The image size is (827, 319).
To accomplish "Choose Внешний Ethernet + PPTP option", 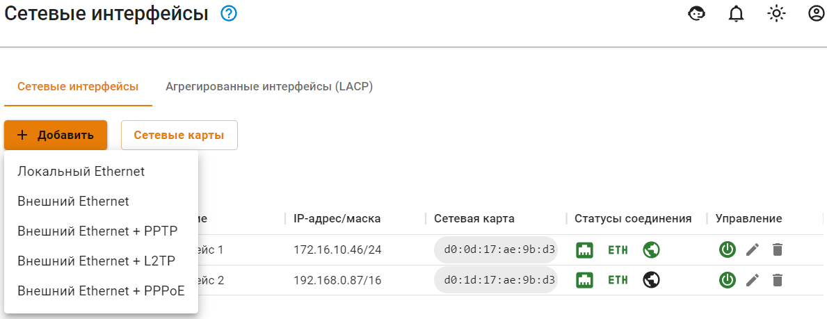I will pyautogui.click(x=97, y=231).
